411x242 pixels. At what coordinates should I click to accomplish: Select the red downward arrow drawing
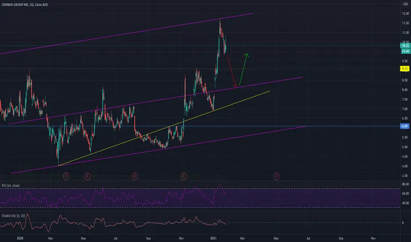232,71
